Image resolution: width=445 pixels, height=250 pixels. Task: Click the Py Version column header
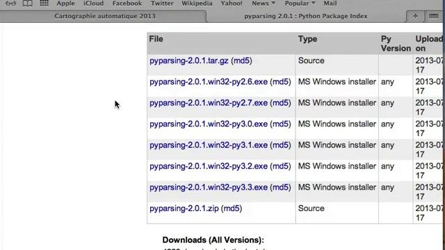click(x=396, y=44)
